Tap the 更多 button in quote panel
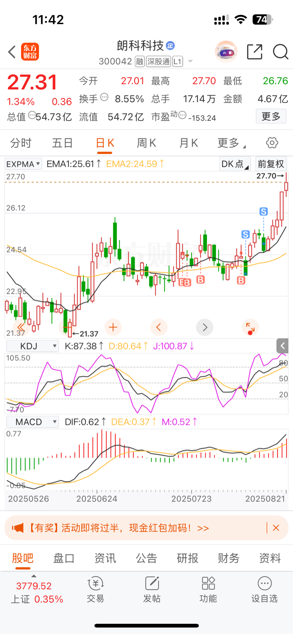Image resolution: width=293 pixels, height=634 pixels. click(271, 116)
